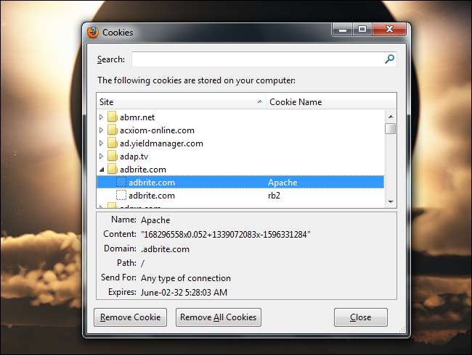This screenshot has height=355, width=472.
Task: Click the Firefox logo in the title bar
Action: pos(93,32)
